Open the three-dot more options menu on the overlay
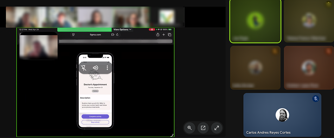The image size is (334, 138). 107,68
